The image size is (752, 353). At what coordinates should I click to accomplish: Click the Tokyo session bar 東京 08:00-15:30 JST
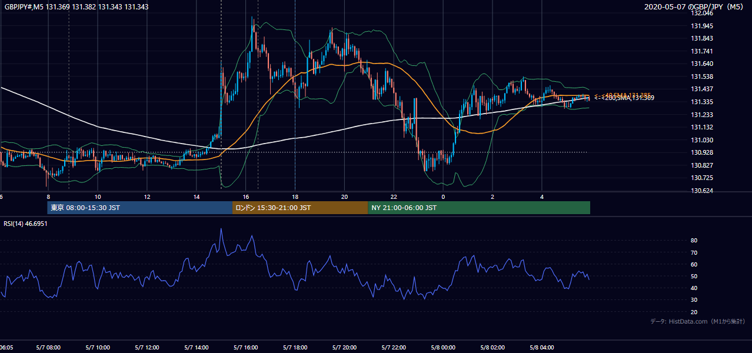[140, 208]
